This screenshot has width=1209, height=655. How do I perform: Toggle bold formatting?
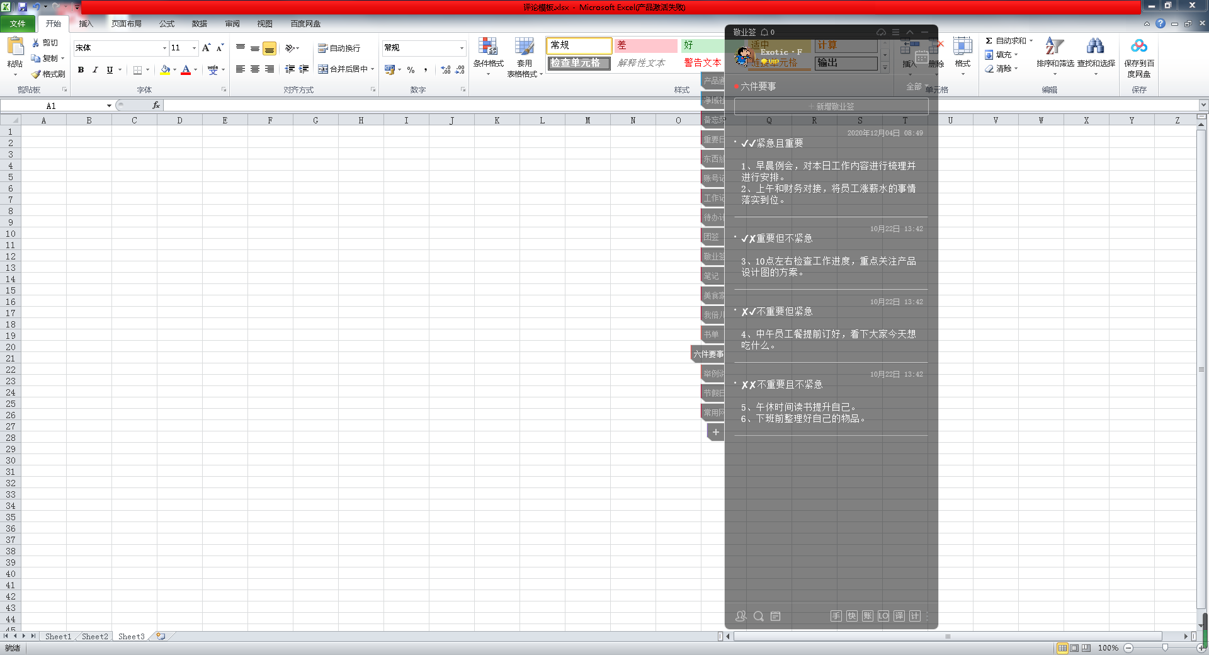pos(81,70)
